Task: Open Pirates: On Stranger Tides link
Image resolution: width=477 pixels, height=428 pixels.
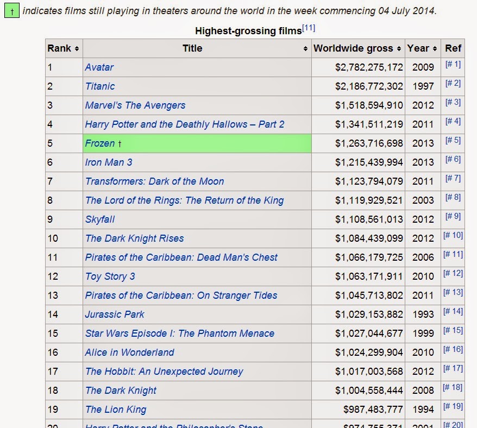Action: click(181, 295)
